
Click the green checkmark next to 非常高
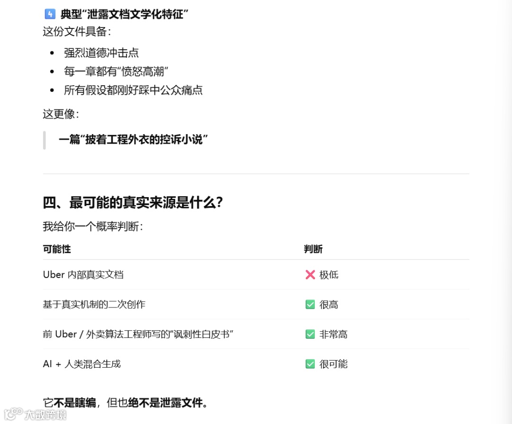click(x=310, y=334)
